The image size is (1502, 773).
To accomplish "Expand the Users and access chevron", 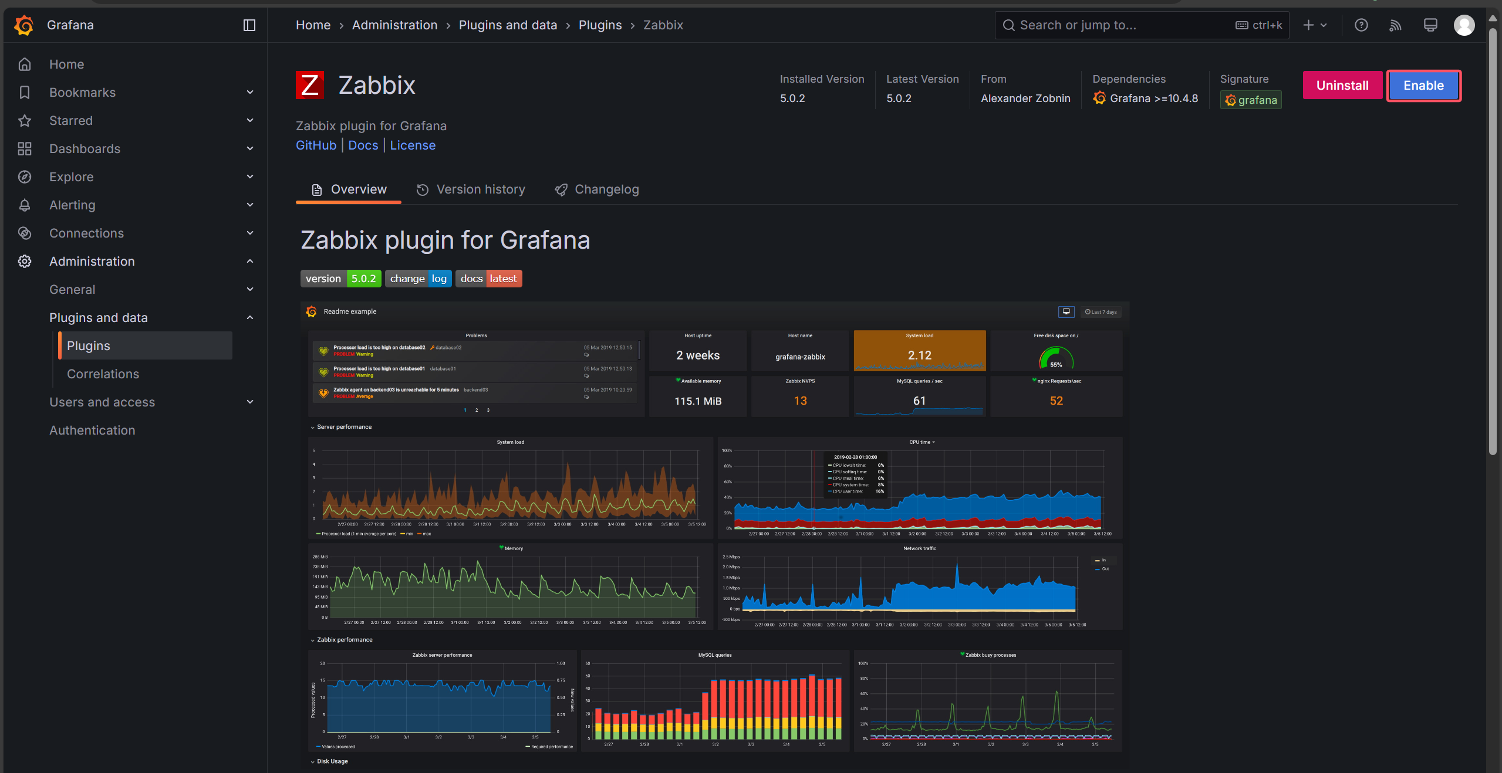I will tap(250, 402).
